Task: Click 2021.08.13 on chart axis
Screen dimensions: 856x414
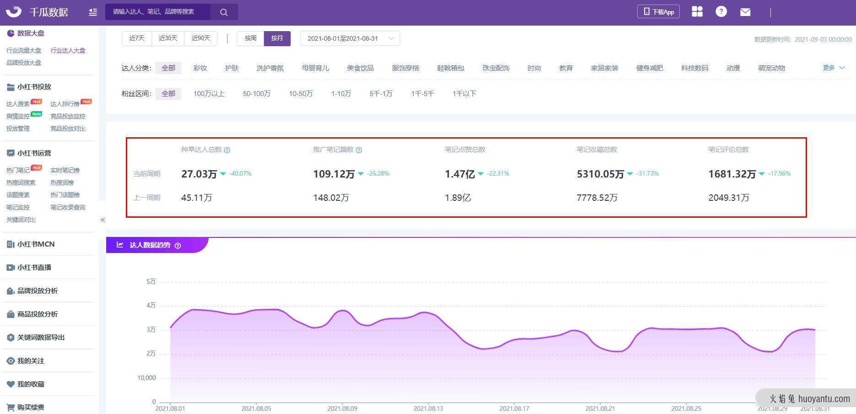Action: (428, 409)
